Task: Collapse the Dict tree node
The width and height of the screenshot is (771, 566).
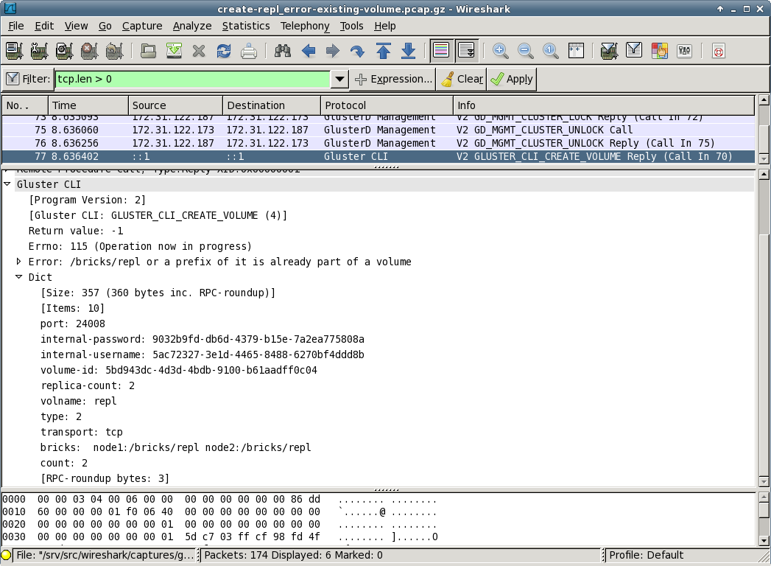Action: (18, 277)
